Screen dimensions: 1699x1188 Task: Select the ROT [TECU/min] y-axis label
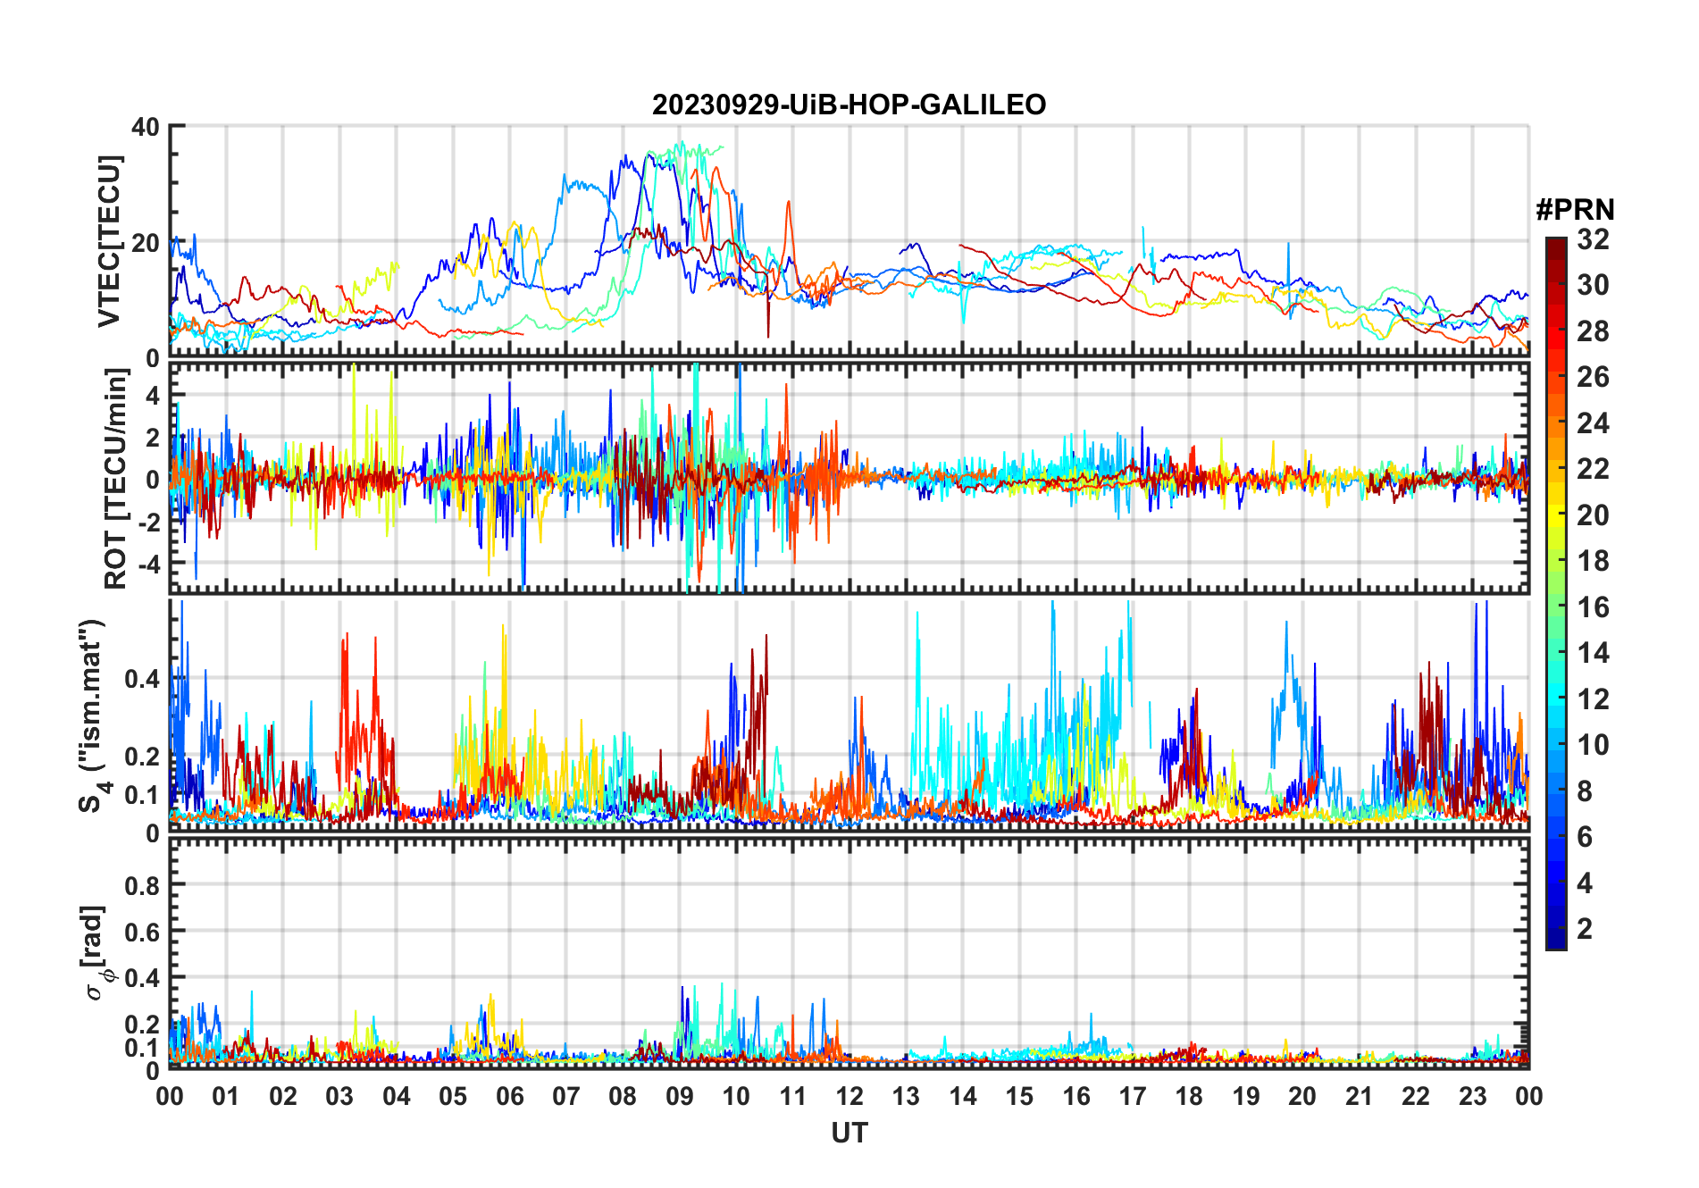click(115, 479)
